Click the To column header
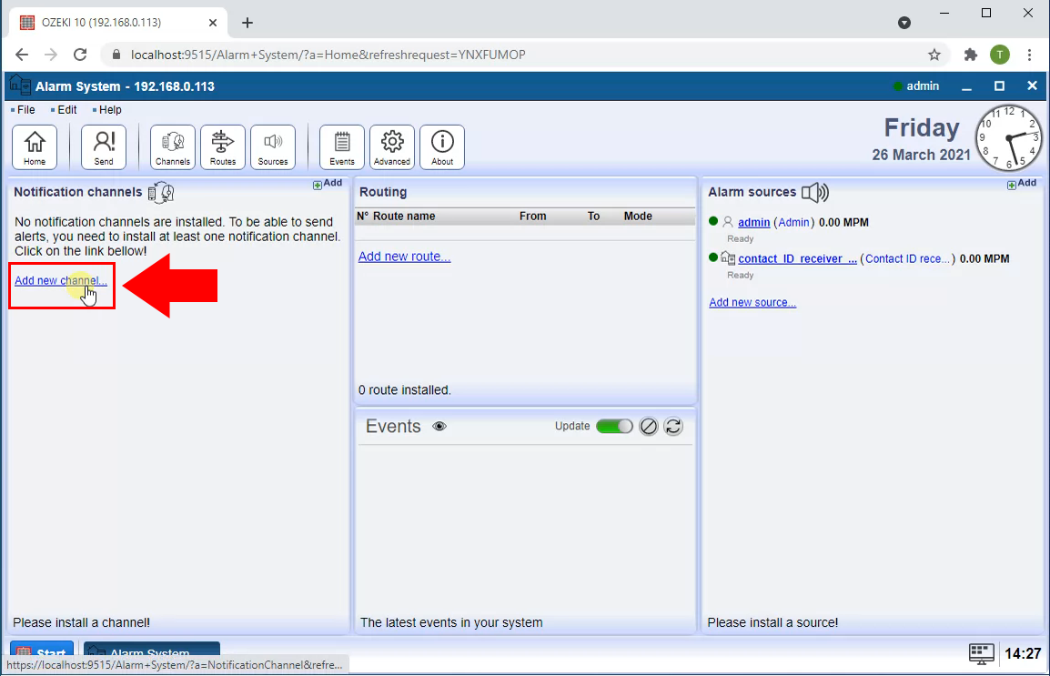Screen dimensions: 1050x676 tap(593, 217)
